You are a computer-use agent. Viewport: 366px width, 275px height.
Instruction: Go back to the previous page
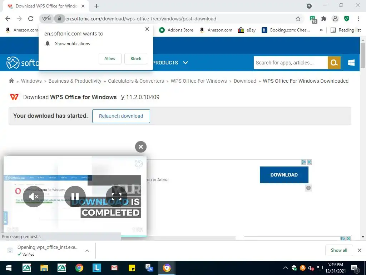8,19
